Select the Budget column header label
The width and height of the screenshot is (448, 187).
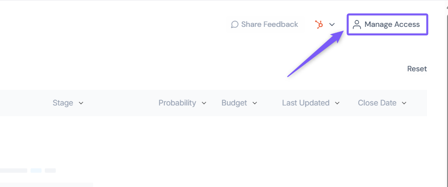234,103
